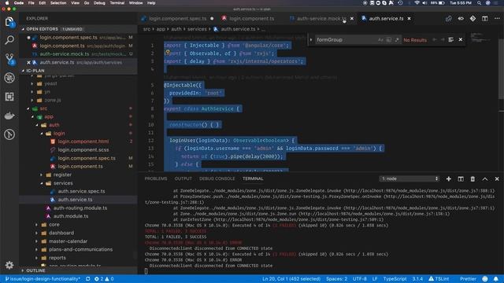Click the TypeScript language mode indicator
This screenshot has height=283, width=504.
point(395,279)
